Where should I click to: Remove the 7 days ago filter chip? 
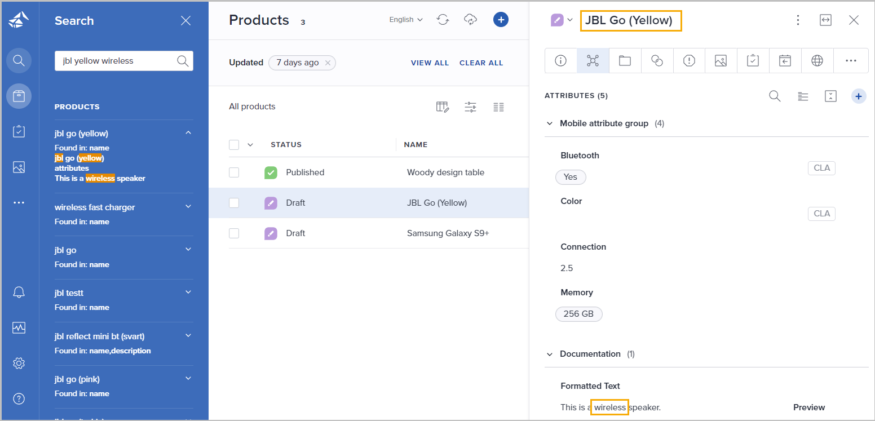pyautogui.click(x=328, y=63)
